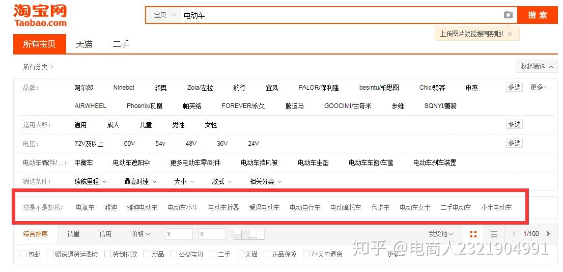Check the 二手 filter checkbox
This screenshot has width=563, height=272.
213,254
